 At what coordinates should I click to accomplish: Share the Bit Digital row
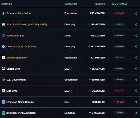(136, 113)
